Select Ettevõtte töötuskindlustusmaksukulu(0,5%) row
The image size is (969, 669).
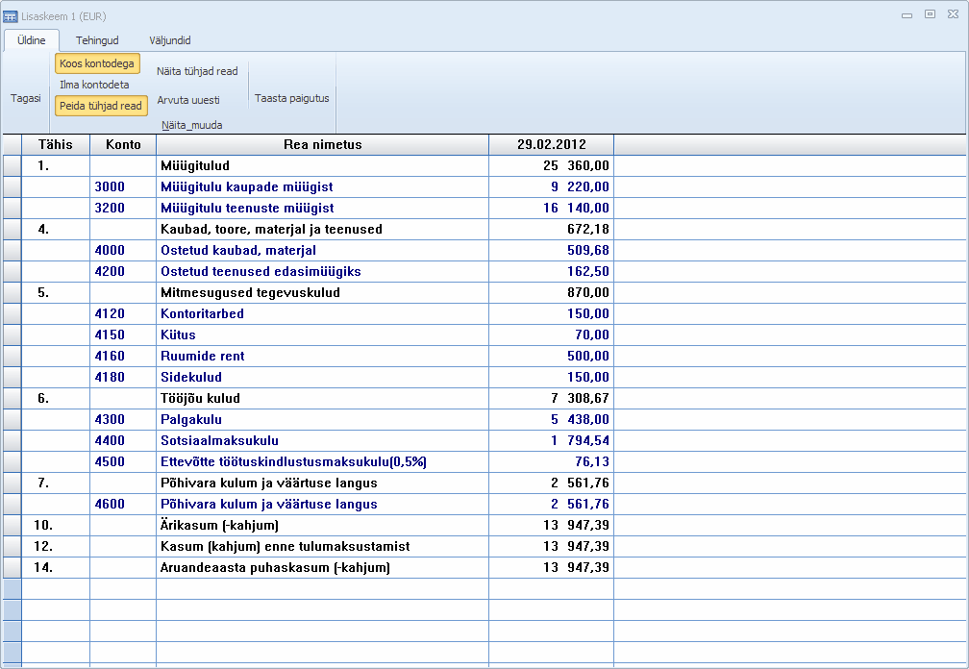click(323, 461)
